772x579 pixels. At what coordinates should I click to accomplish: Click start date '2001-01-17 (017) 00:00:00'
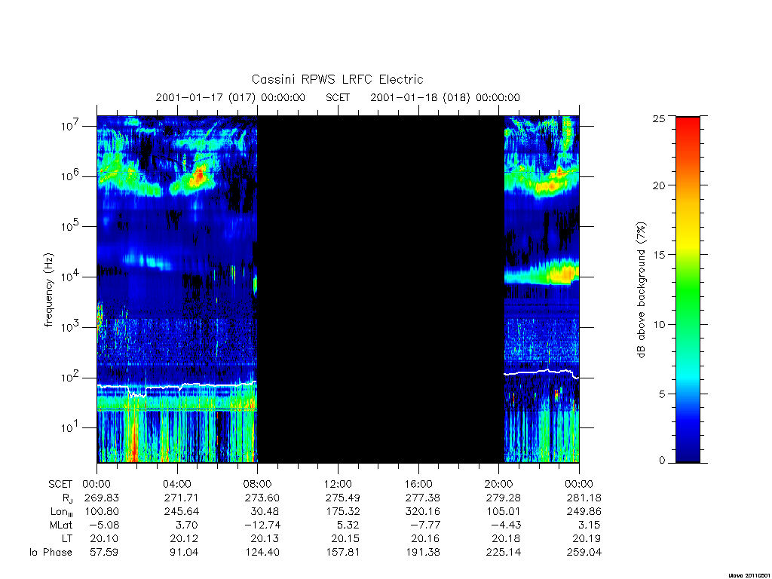[x=231, y=97]
